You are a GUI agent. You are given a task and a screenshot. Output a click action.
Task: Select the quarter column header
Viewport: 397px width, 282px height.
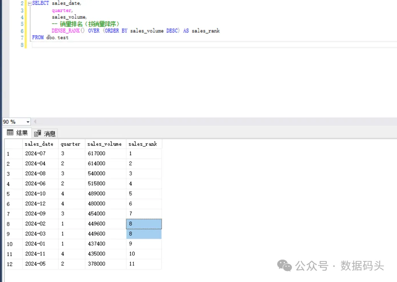pos(72,144)
